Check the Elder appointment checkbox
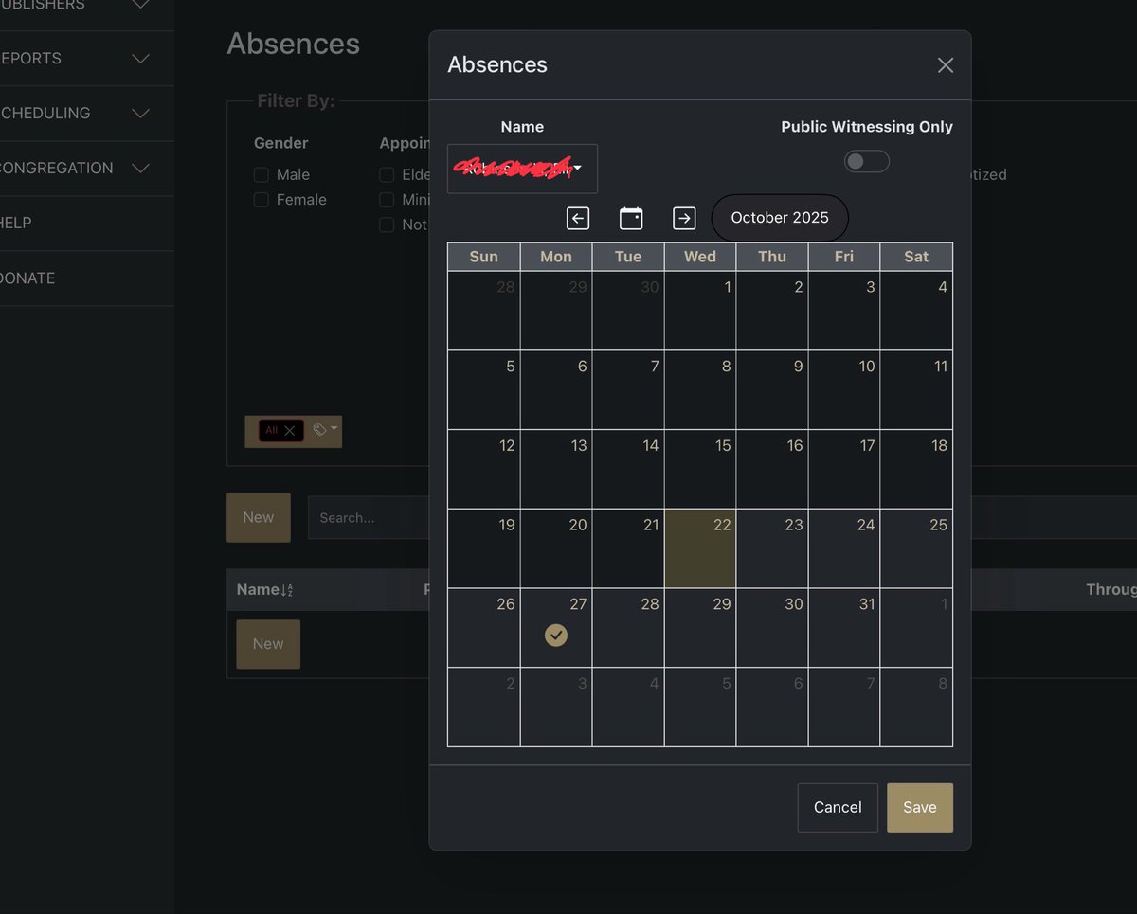The height and width of the screenshot is (914, 1137). 387,174
